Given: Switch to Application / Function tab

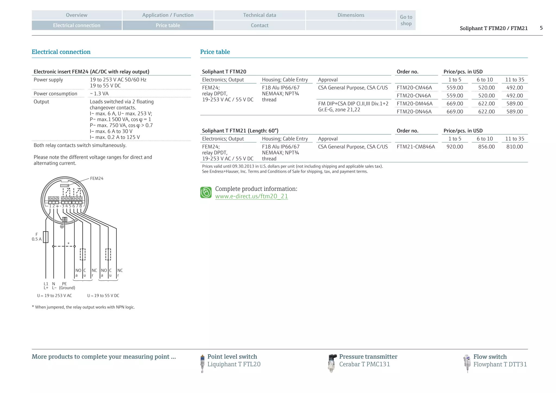Looking at the screenshot, I should 168,15.
